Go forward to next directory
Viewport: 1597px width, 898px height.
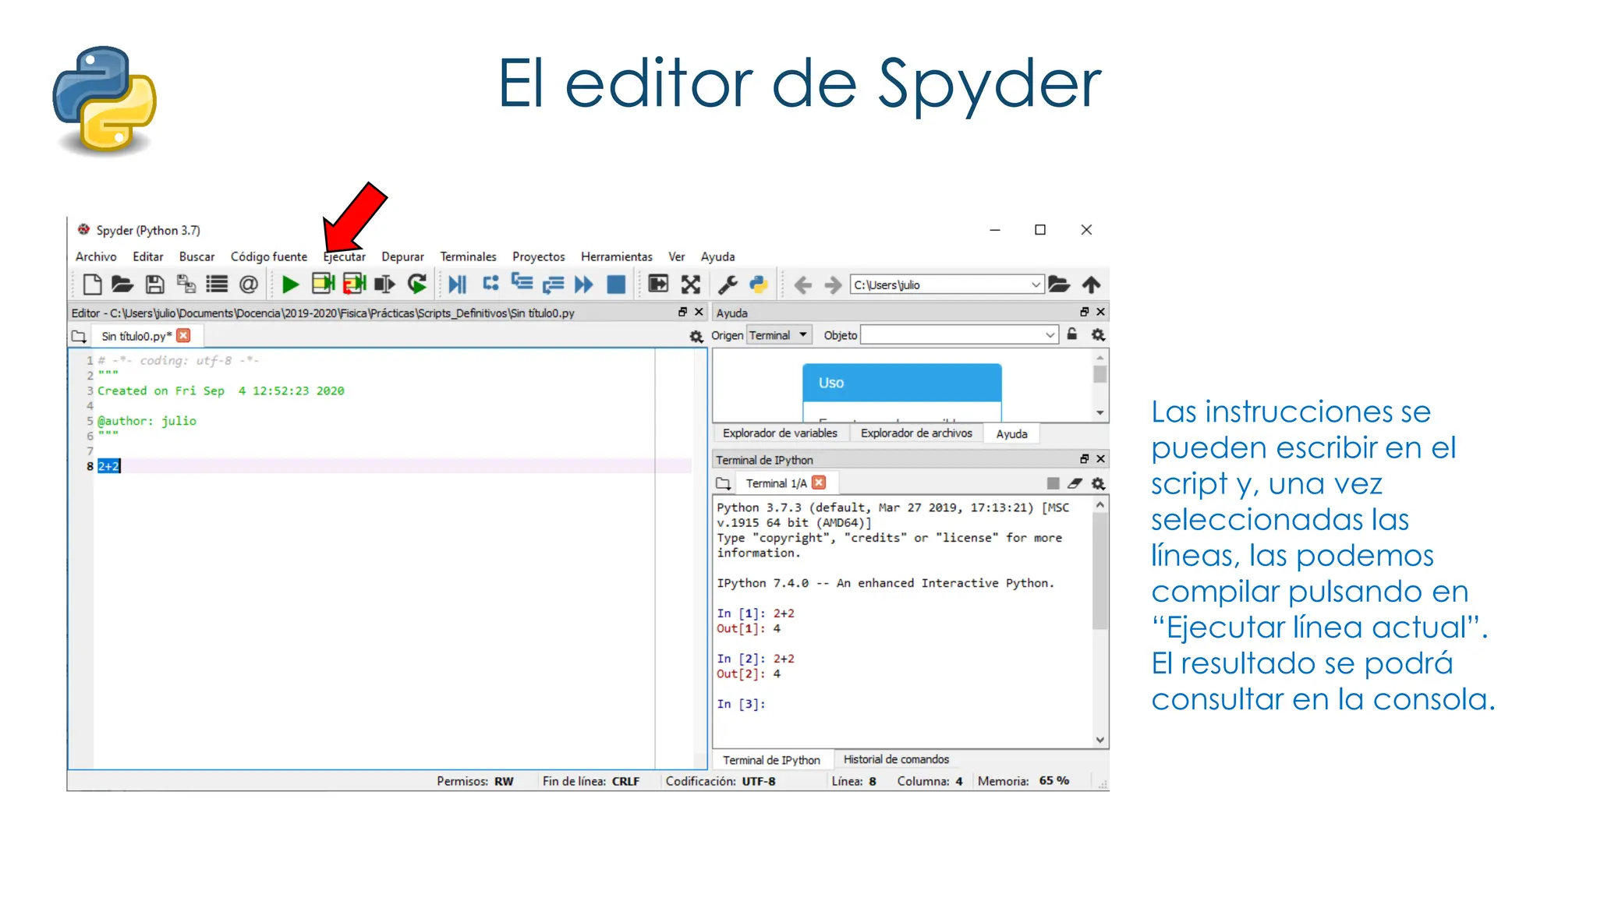click(834, 285)
